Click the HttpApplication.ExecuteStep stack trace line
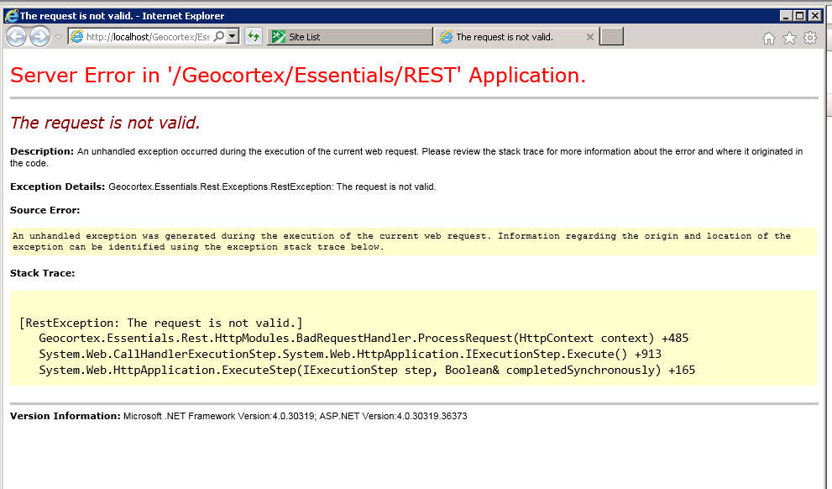This screenshot has height=489, width=832. click(367, 370)
